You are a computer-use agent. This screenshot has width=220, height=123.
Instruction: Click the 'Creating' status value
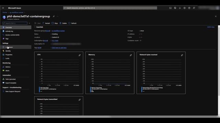[55, 34]
